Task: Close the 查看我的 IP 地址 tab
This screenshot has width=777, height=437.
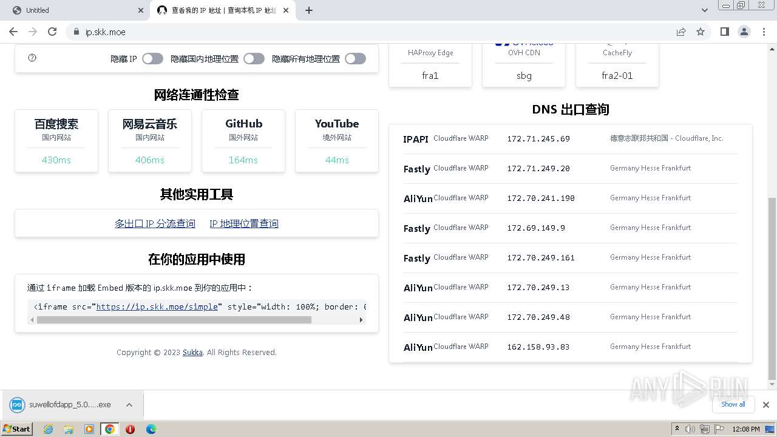Action: pyautogui.click(x=285, y=10)
